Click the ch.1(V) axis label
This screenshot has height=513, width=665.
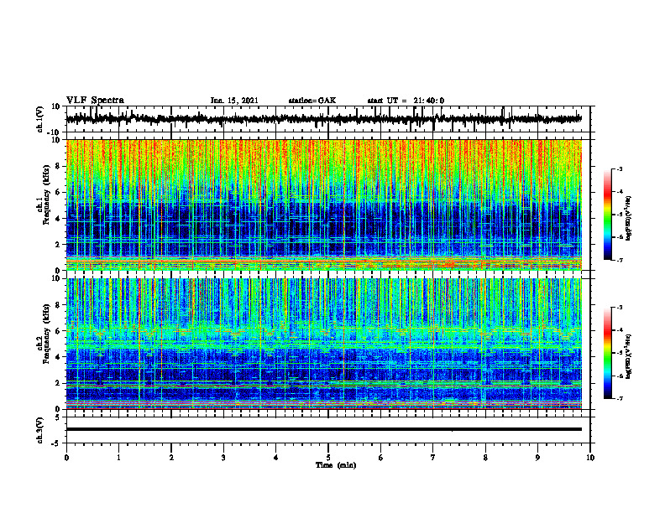(40, 119)
